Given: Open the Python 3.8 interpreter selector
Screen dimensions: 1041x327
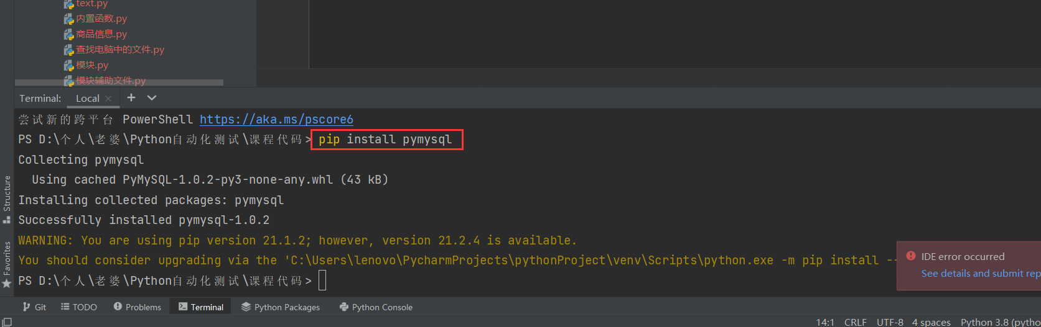Looking at the screenshot, I should (999, 322).
